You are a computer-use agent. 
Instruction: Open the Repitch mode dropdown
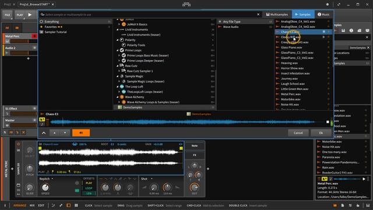pyautogui.click(x=47, y=179)
